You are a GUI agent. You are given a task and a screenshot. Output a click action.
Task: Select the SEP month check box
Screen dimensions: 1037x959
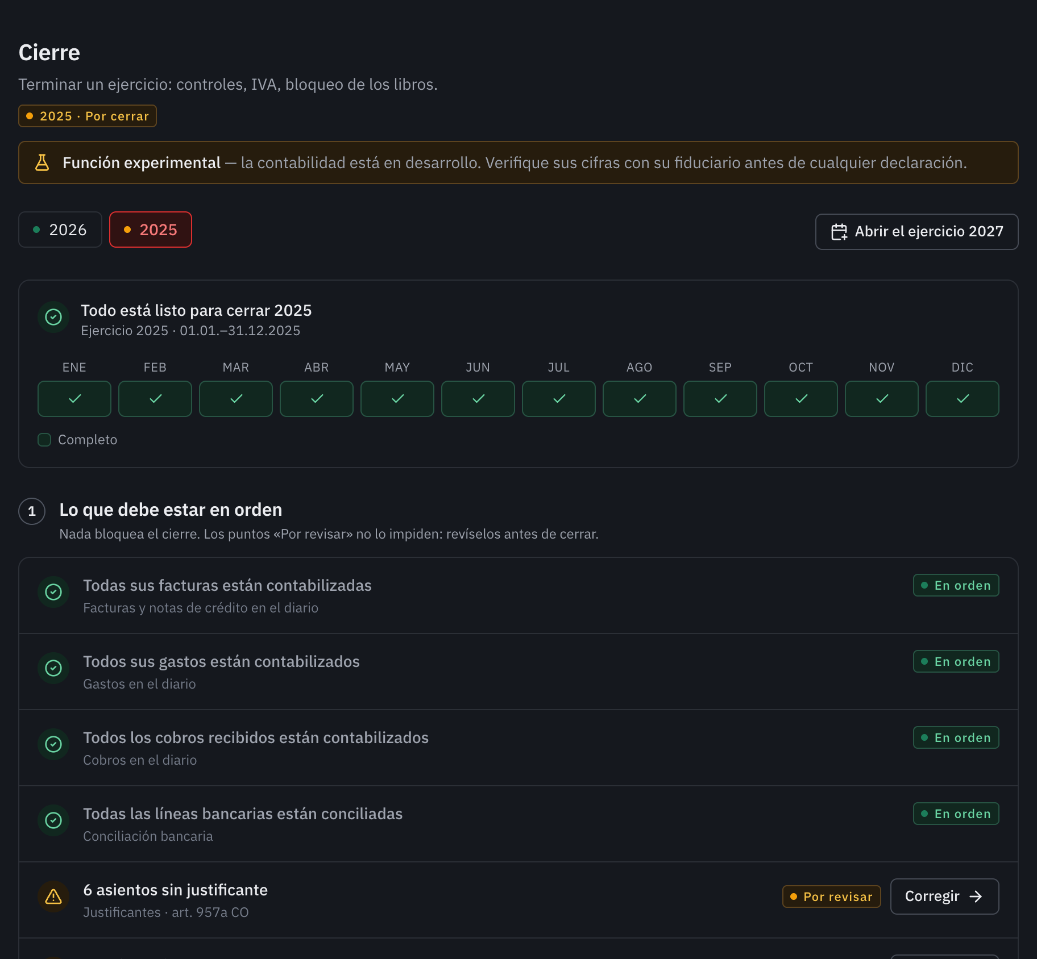[x=720, y=399]
